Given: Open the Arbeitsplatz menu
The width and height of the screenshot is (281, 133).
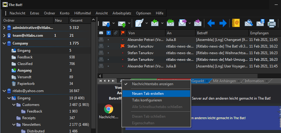Looking at the screenshot, I should tap(122, 13).
